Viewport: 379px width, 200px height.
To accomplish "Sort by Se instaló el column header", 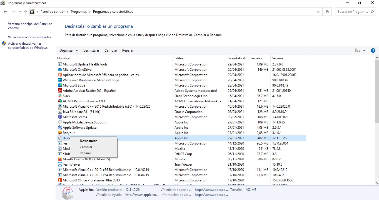I will [x=237, y=58].
